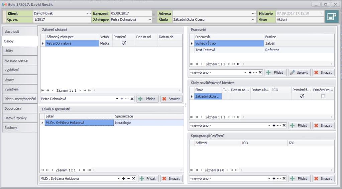
Task: Go to first record in Zákonní zástupci navigator
Action: 43,90
